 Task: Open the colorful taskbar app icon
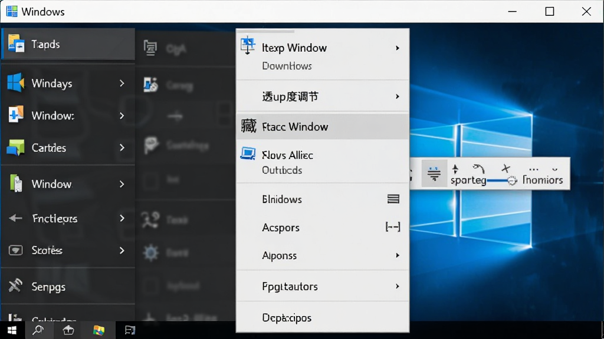(x=99, y=330)
